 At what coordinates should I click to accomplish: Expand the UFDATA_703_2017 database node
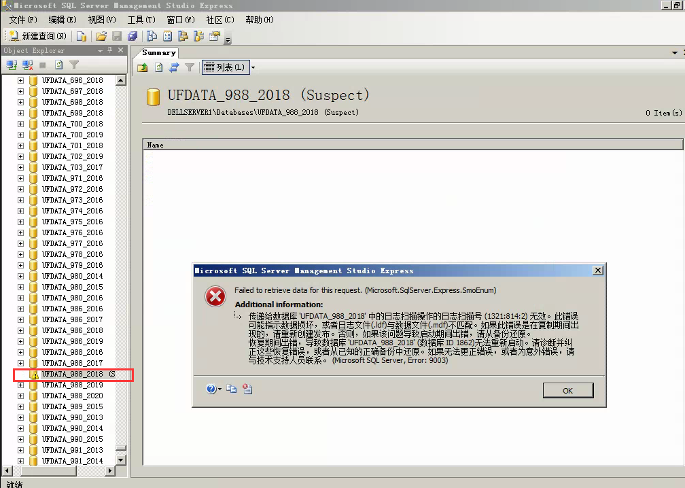(x=20, y=167)
